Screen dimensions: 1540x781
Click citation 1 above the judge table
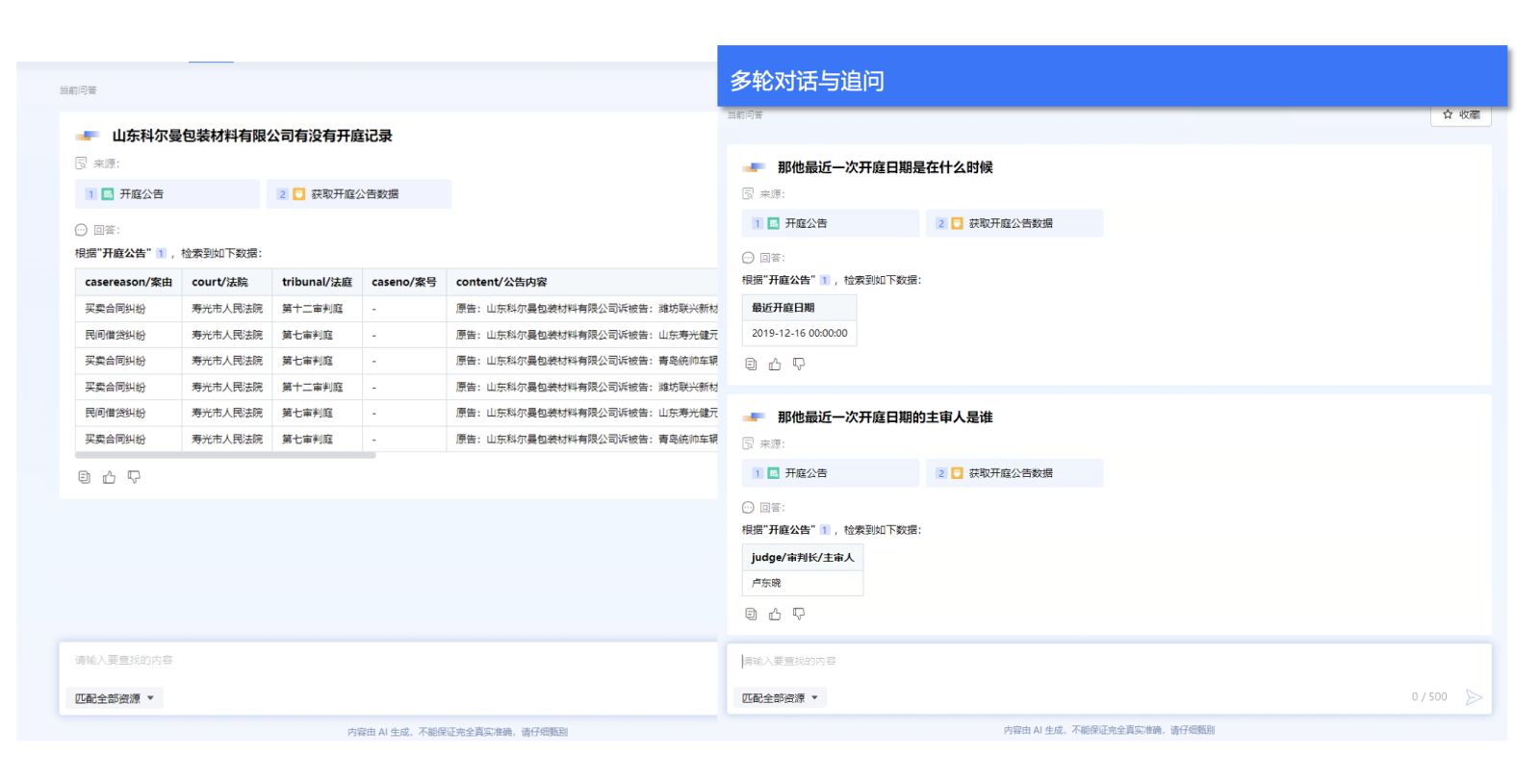(x=825, y=530)
